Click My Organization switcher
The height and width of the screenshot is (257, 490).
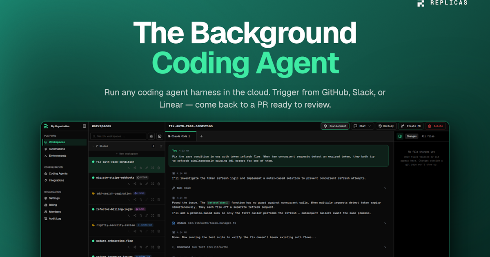click(x=60, y=126)
